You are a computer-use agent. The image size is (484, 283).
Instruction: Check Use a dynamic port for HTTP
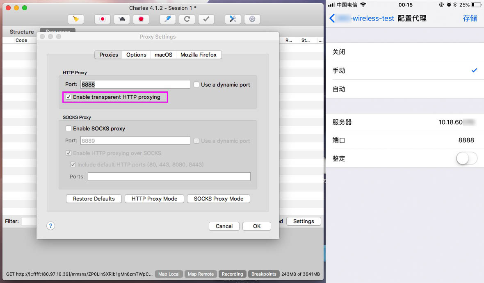[196, 84]
